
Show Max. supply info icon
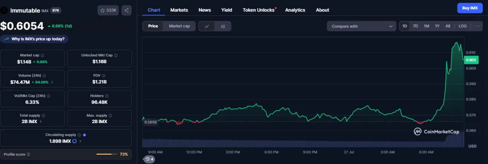pyautogui.click(x=111, y=115)
